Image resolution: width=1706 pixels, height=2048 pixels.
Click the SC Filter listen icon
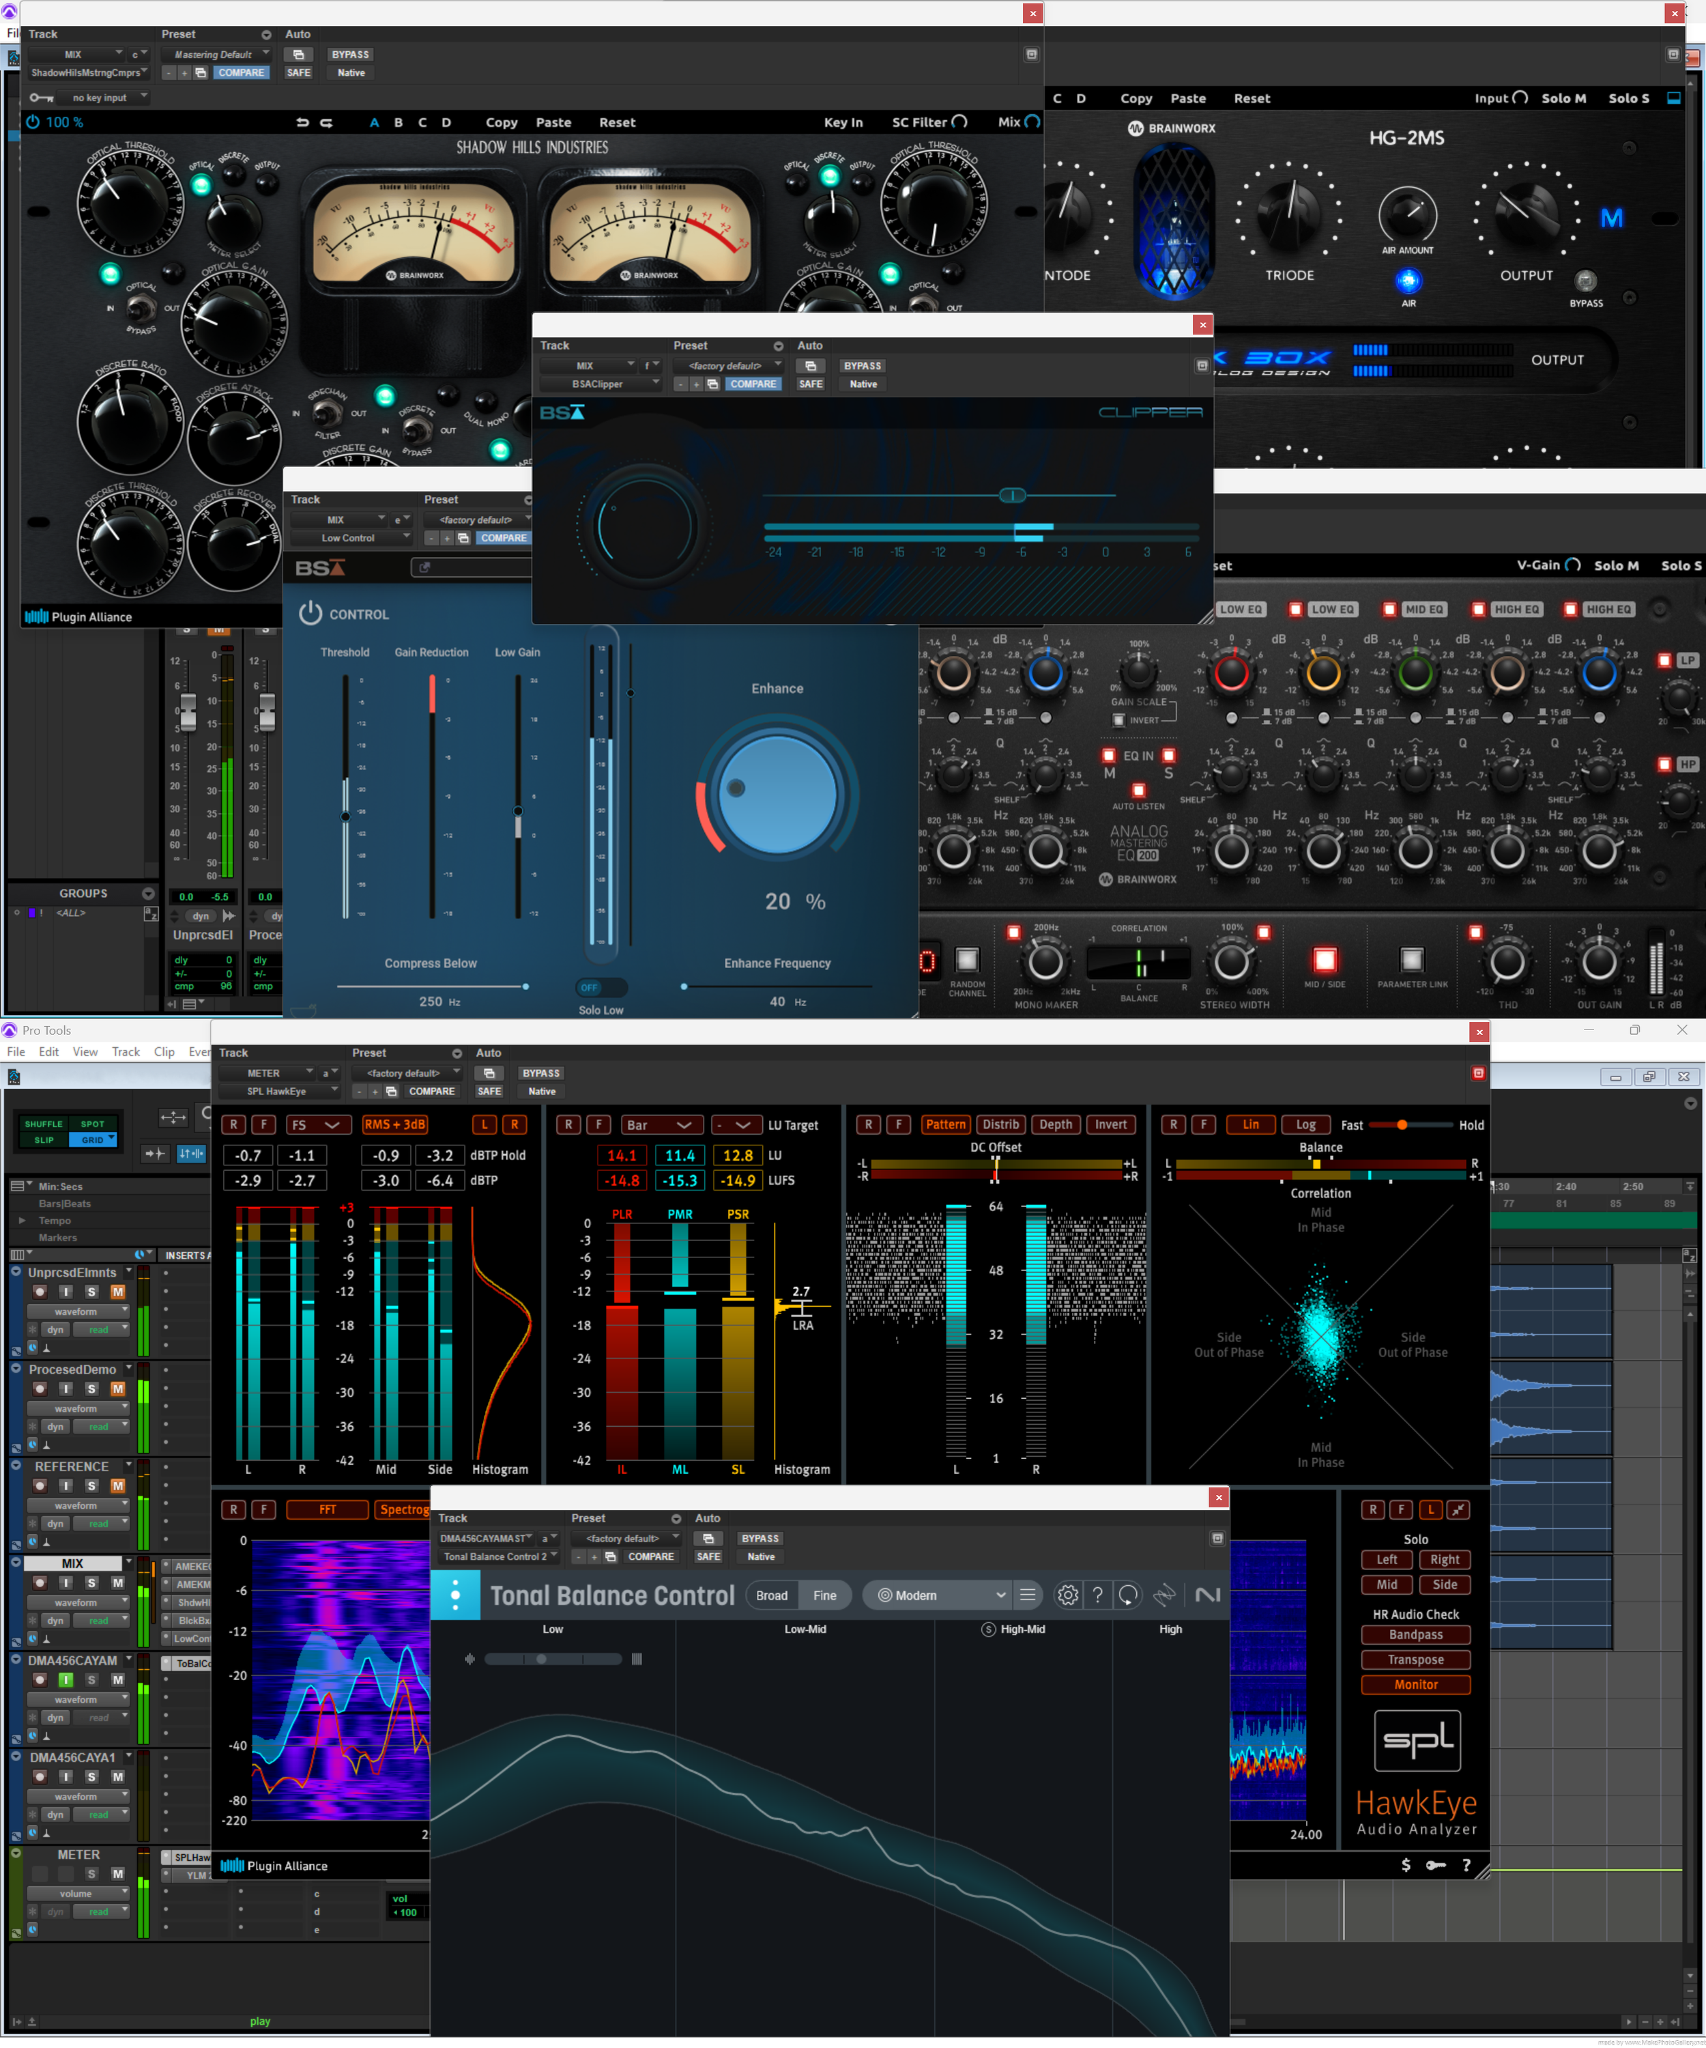pyautogui.click(x=959, y=121)
